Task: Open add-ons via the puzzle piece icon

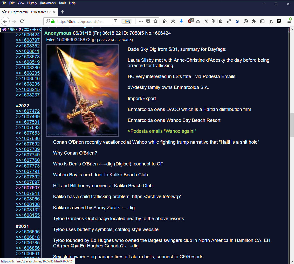Action: [254, 21]
